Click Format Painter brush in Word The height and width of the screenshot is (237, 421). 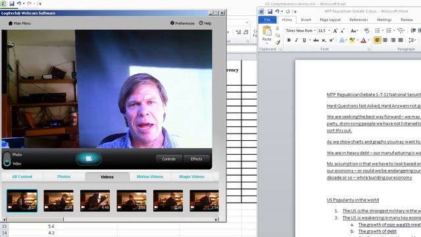coord(278,42)
